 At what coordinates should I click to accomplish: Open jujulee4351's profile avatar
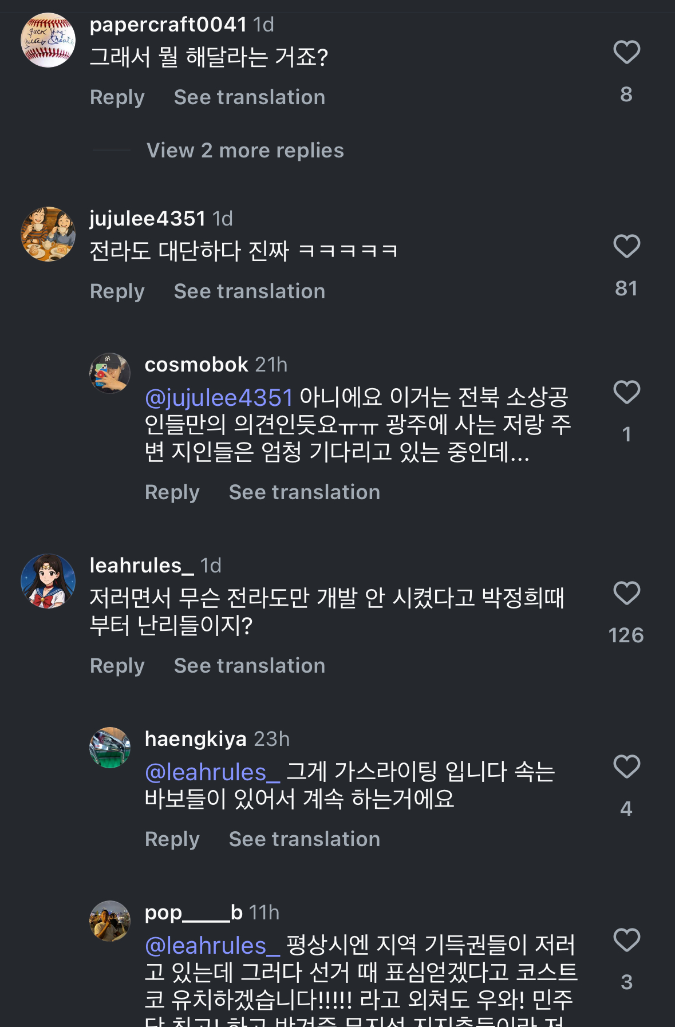[x=48, y=234]
